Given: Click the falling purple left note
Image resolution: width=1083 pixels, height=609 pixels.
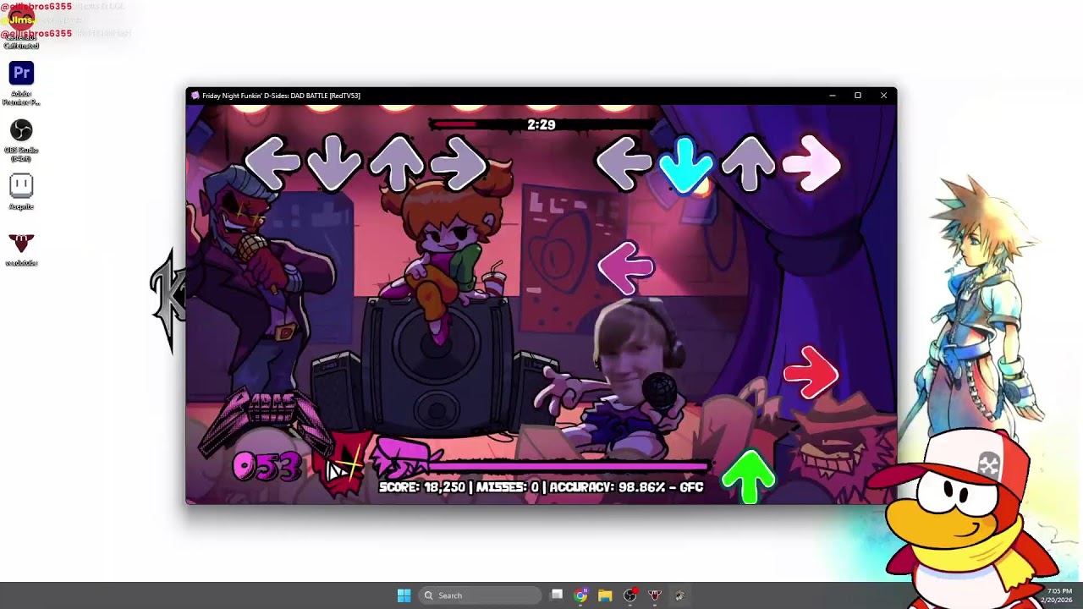Looking at the screenshot, I should pyautogui.click(x=626, y=268).
